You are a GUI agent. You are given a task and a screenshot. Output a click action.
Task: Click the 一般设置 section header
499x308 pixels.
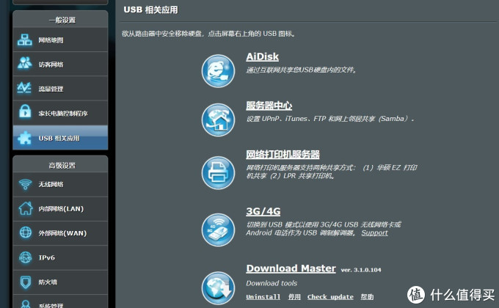point(62,20)
